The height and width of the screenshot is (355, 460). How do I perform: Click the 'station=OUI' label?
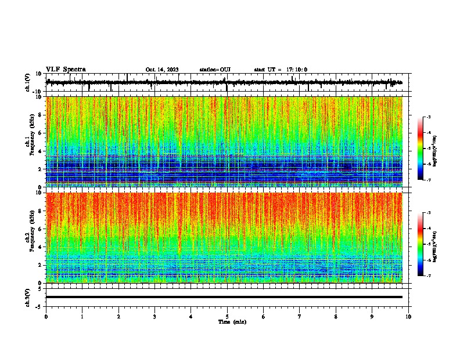[215, 70]
